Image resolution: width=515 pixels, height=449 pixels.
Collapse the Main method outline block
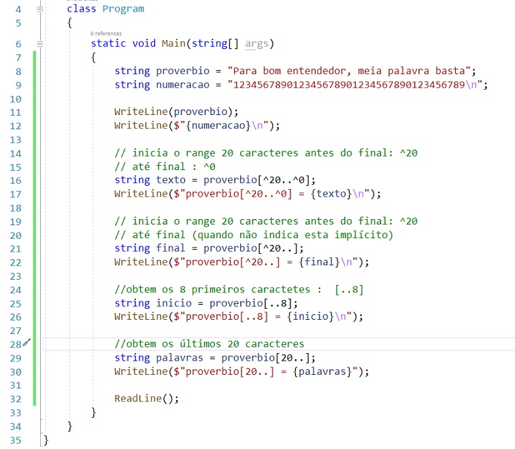click(39, 44)
